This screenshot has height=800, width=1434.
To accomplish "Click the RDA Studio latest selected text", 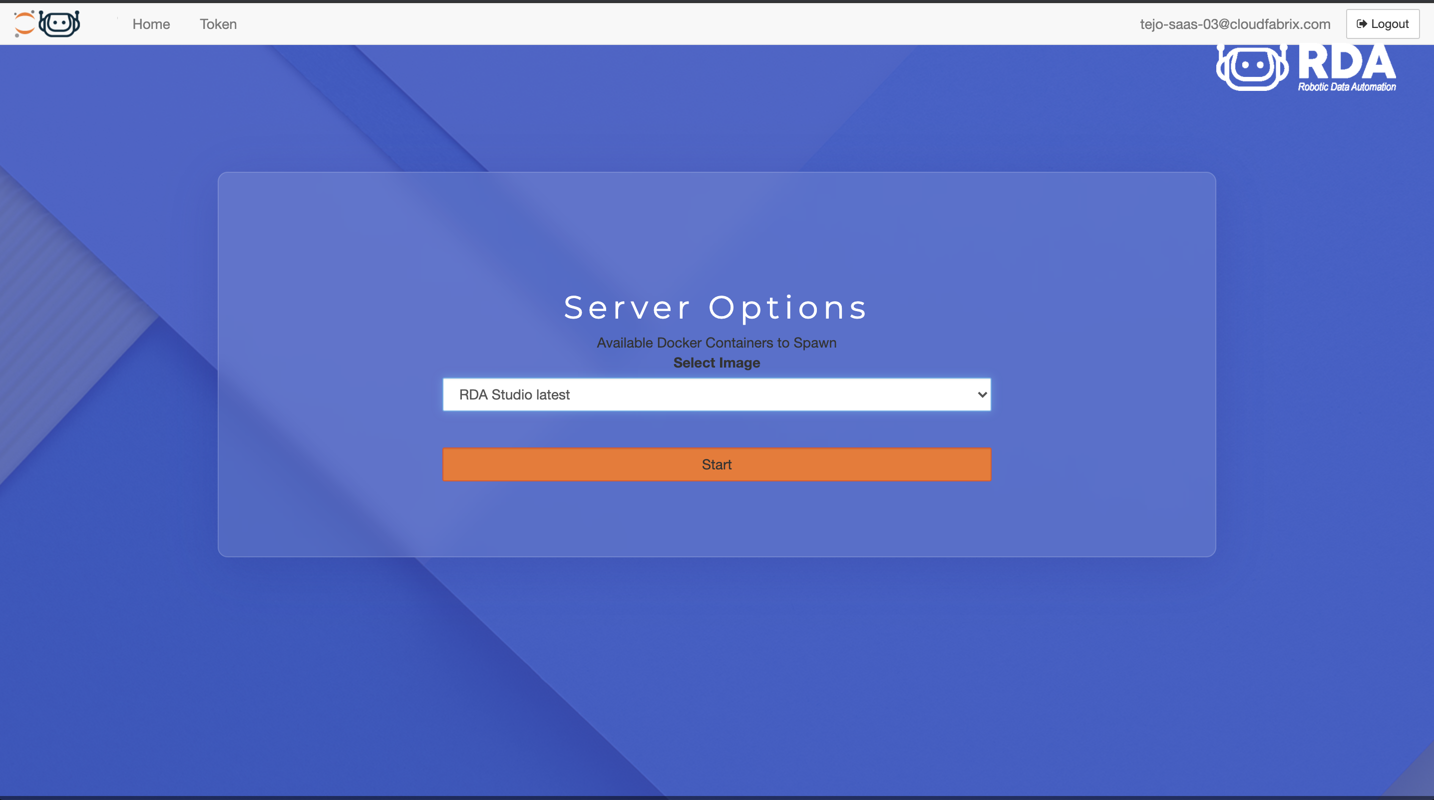I will tap(514, 394).
